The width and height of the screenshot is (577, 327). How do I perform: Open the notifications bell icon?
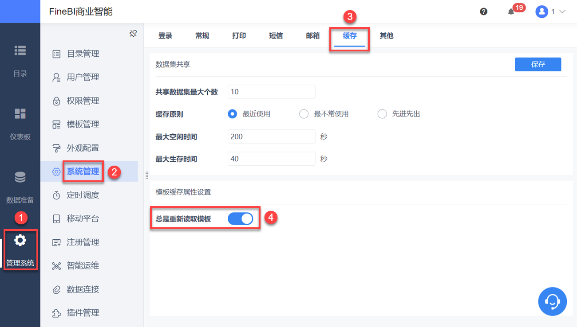pyautogui.click(x=511, y=12)
